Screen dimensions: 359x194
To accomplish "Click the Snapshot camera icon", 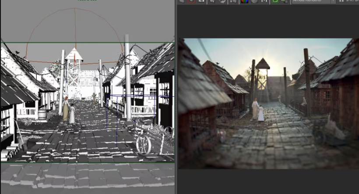I will 201,1.
